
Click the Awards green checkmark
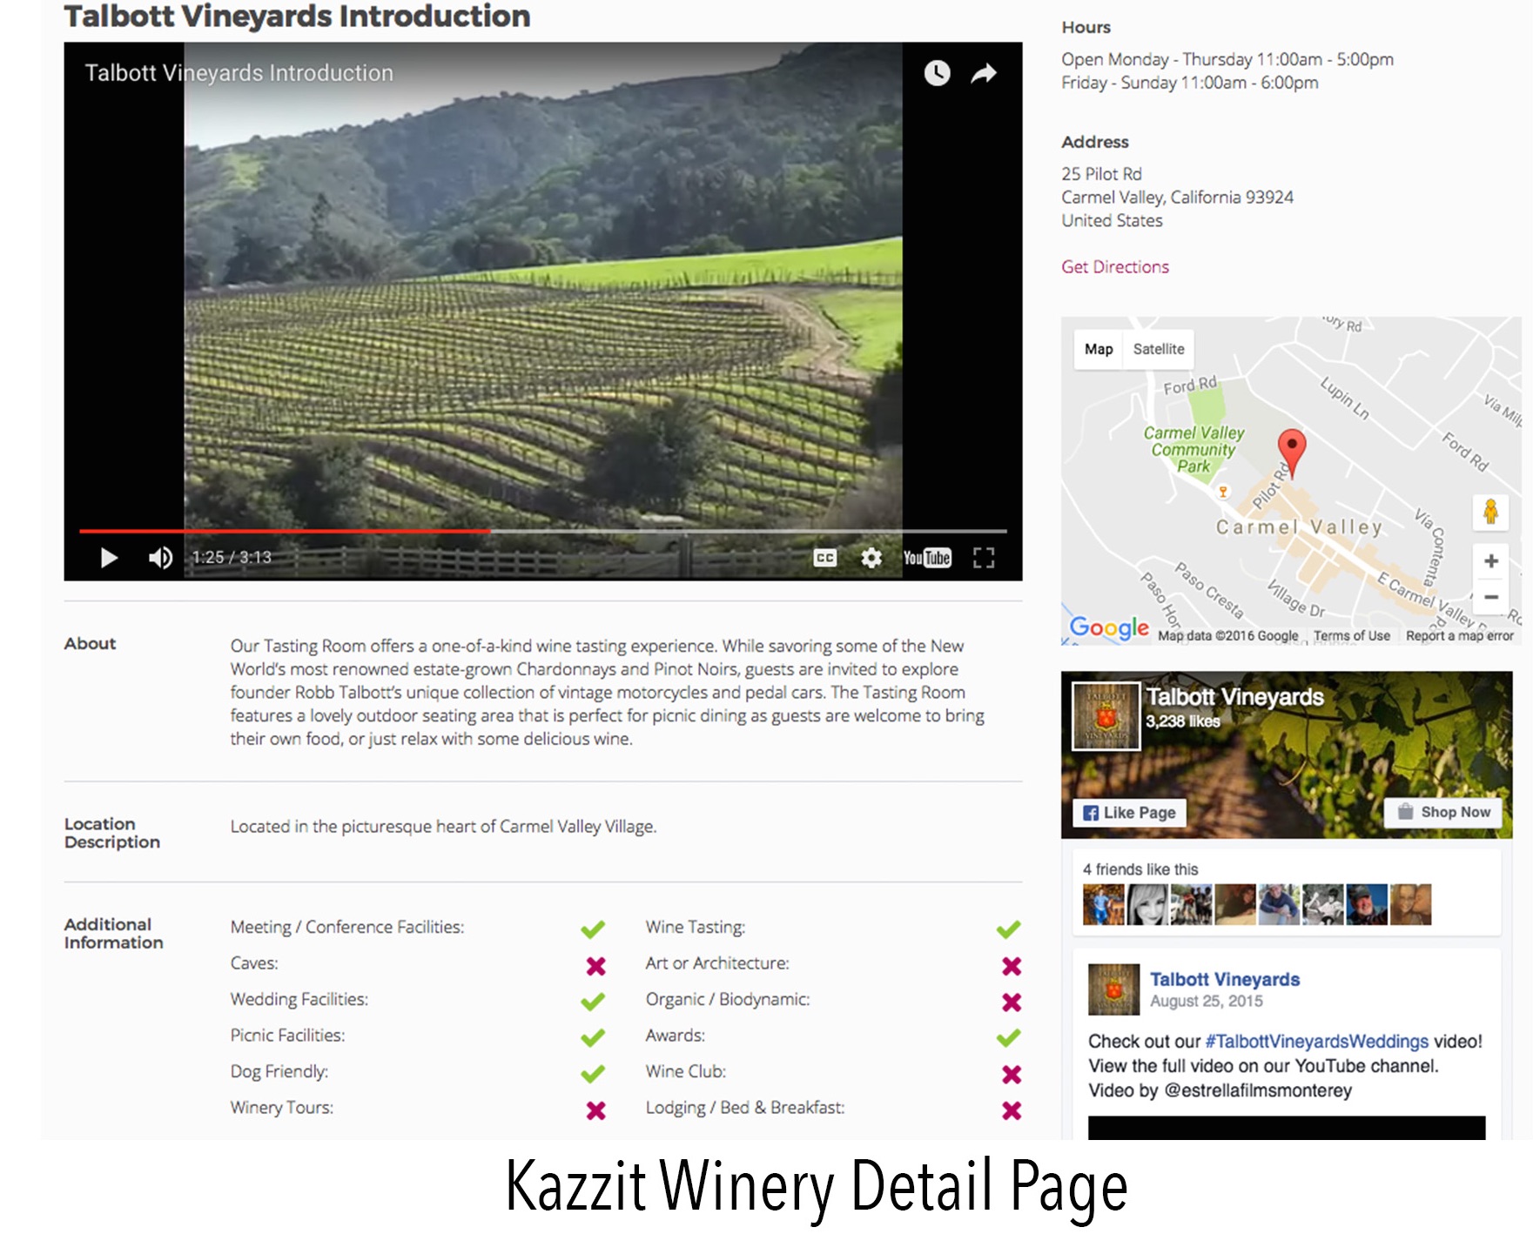coord(1008,1037)
